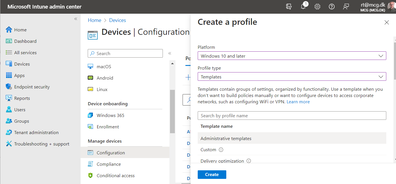The width and height of the screenshot is (396, 184).
Task: Click the help question mark icon
Action: (x=332, y=7)
